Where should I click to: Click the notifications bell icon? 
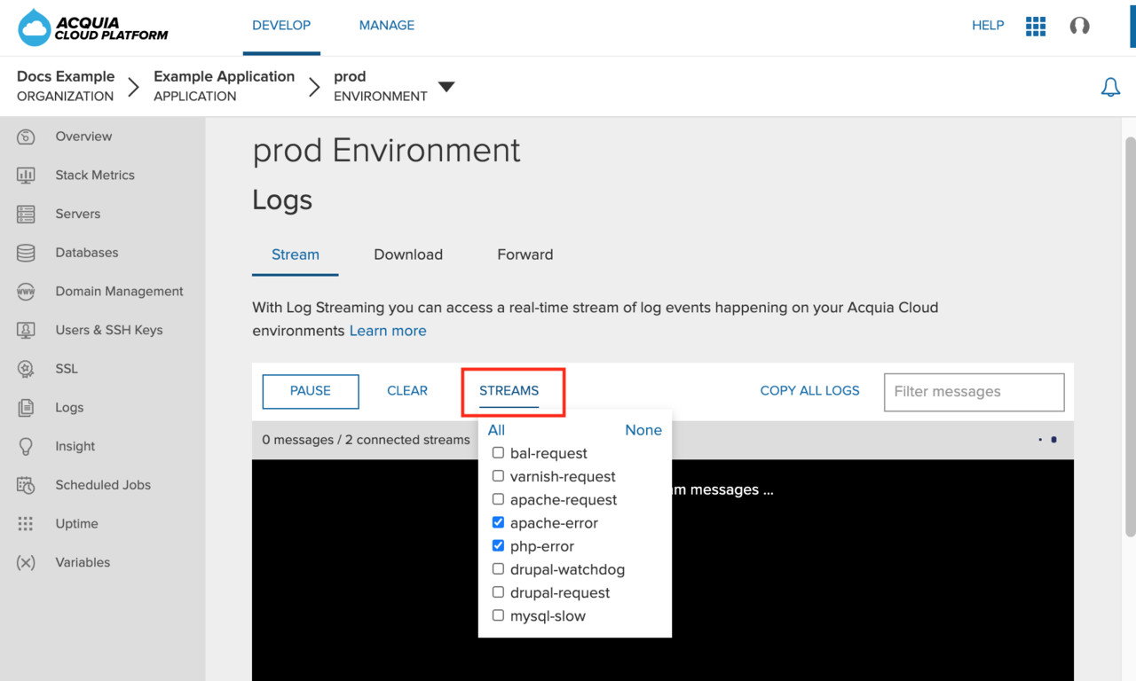click(x=1110, y=87)
